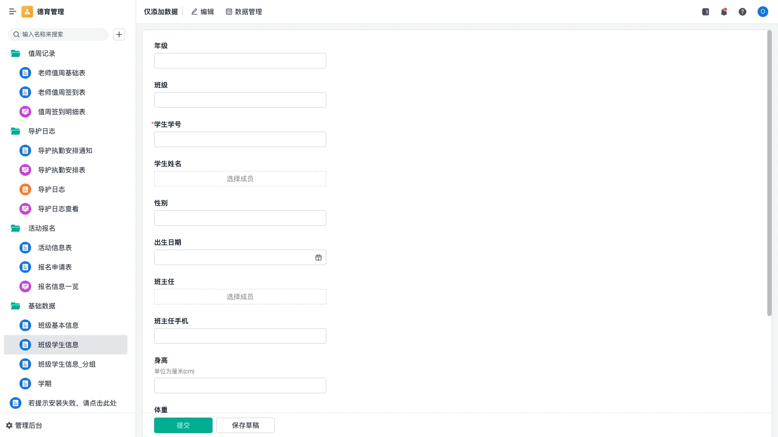Open the help question mark icon
Image resolution: width=778 pixels, height=437 pixels.
pyautogui.click(x=743, y=12)
